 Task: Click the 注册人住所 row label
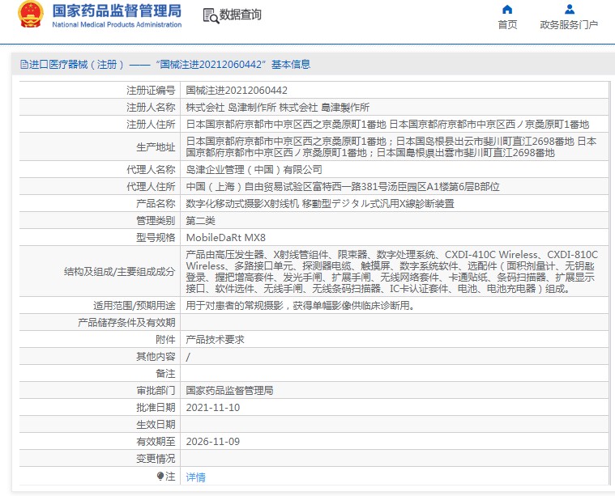(x=151, y=124)
